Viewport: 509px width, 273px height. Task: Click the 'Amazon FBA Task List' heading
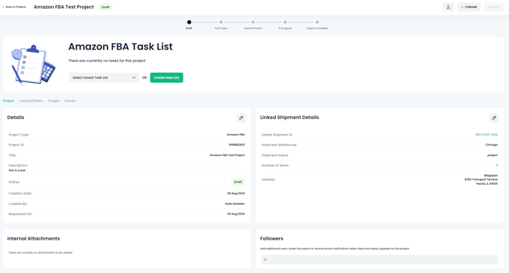(121, 47)
